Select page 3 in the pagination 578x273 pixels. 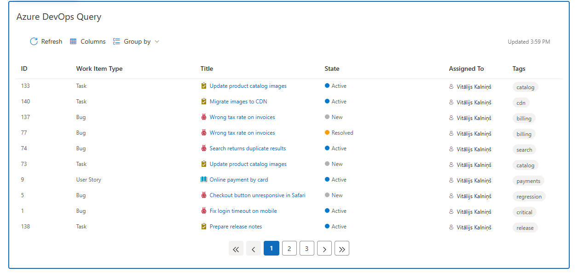(306, 249)
